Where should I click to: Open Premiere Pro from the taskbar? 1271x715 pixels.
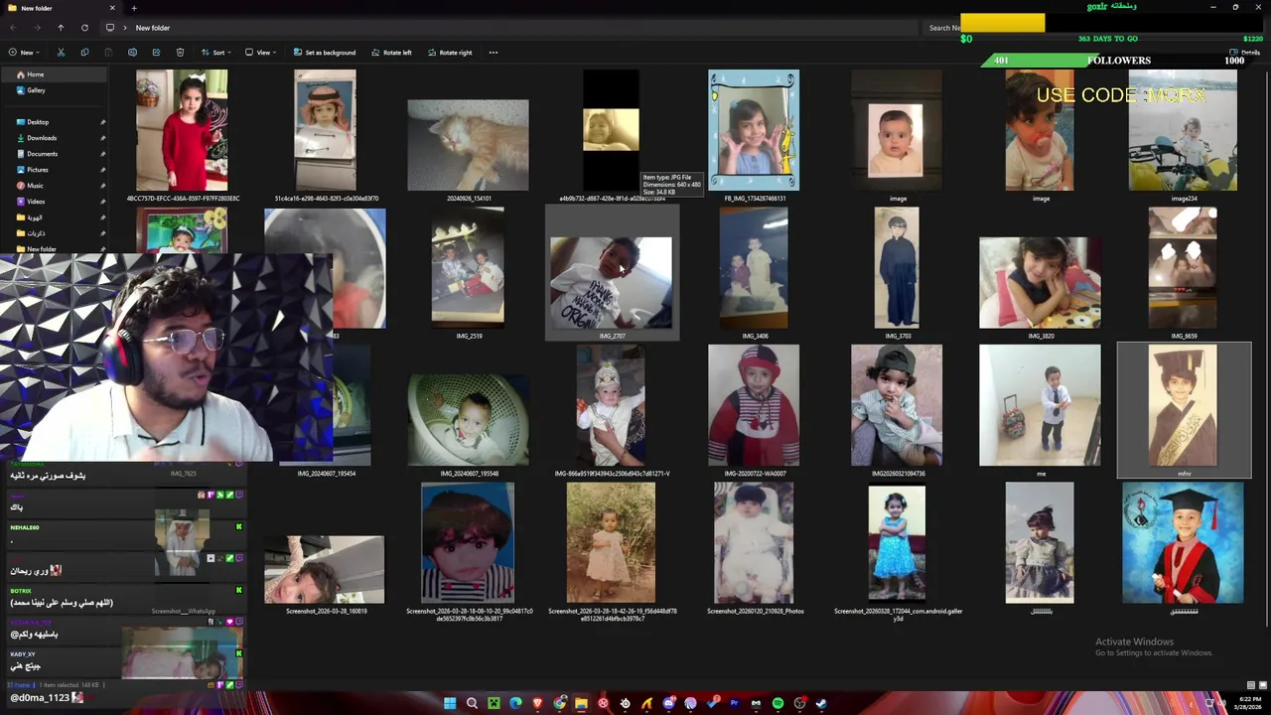point(734,703)
